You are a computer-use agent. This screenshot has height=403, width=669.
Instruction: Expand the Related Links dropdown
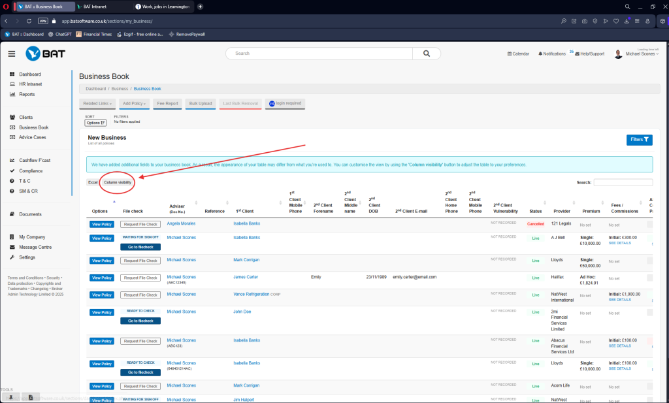tap(97, 103)
